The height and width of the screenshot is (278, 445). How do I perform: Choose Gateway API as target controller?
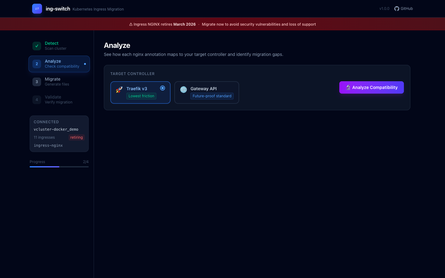click(x=207, y=92)
